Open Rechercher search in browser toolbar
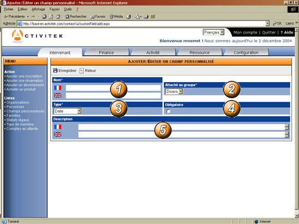The height and width of the screenshot is (224, 299). click(76, 17)
